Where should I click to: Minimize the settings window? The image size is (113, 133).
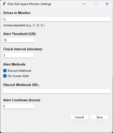tap(84, 4)
